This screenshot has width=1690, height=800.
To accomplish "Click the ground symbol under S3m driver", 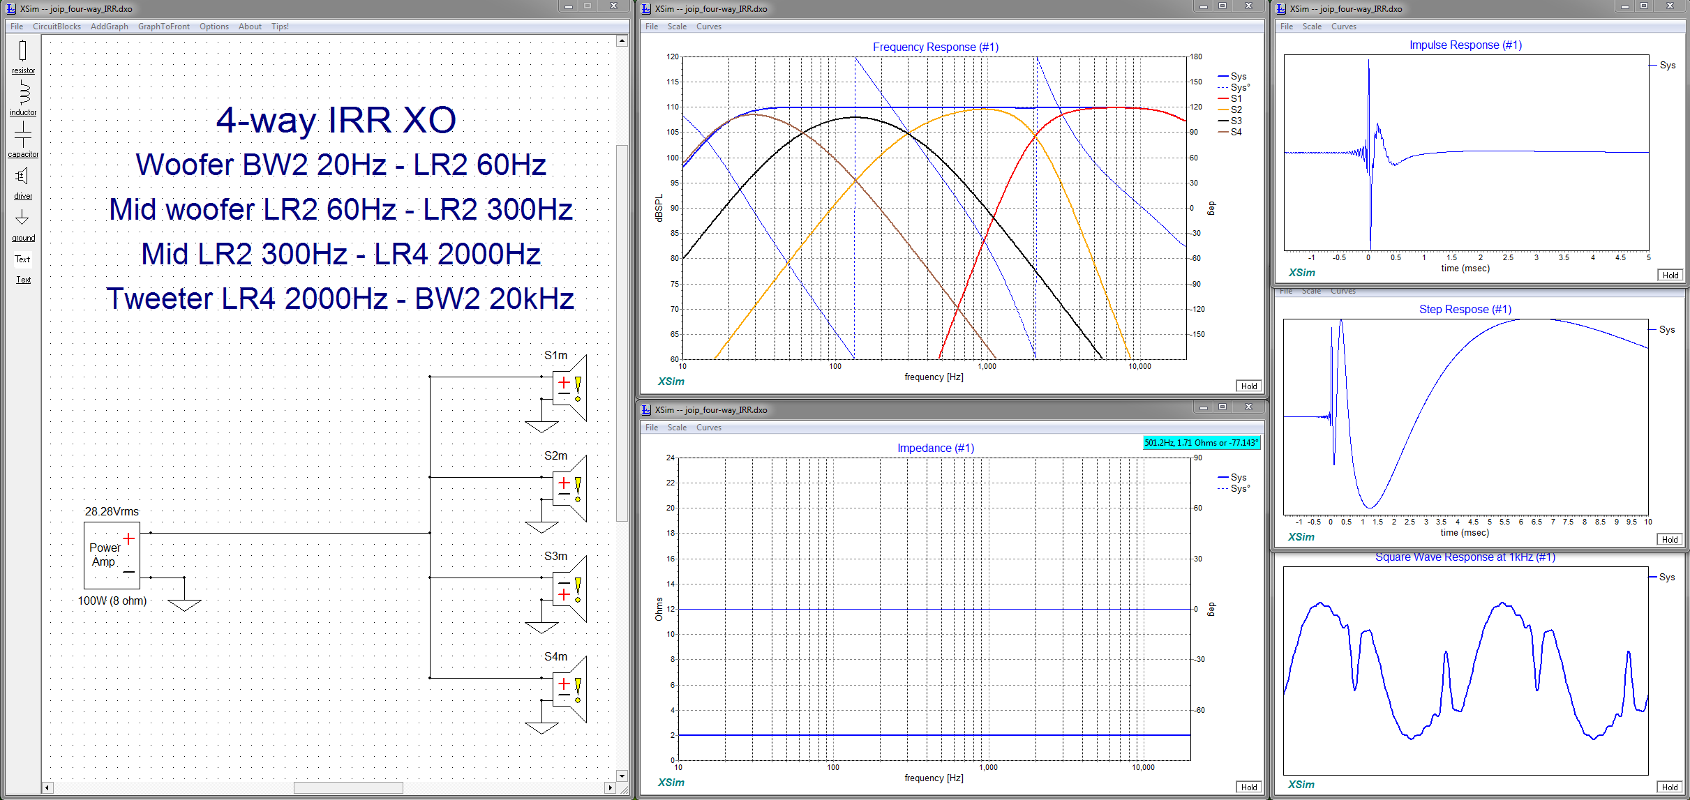I will click(x=541, y=627).
